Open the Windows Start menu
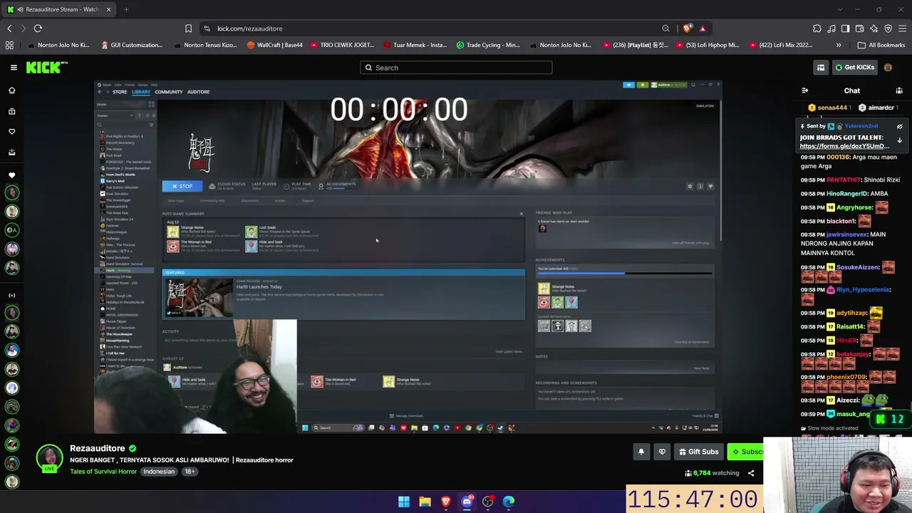The height and width of the screenshot is (513, 912). [x=404, y=502]
